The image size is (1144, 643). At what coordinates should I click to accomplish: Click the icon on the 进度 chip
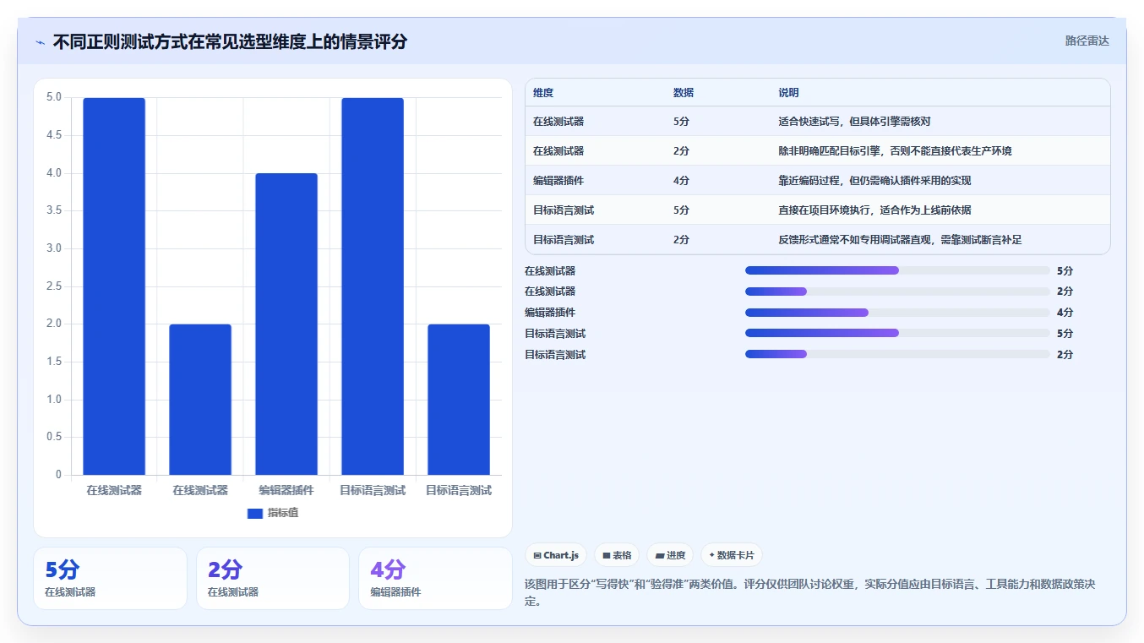point(660,555)
